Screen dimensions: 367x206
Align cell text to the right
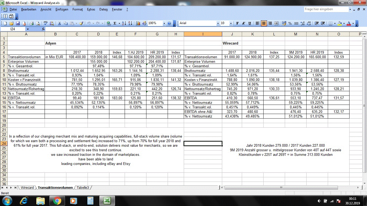point(270,23)
